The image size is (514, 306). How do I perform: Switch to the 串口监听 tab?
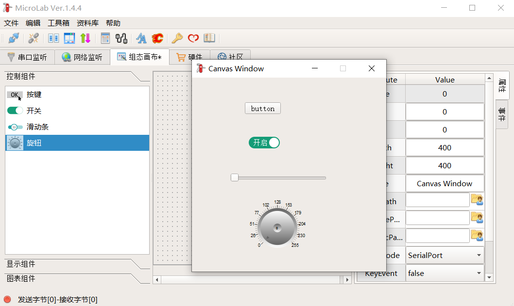pyautogui.click(x=28, y=57)
